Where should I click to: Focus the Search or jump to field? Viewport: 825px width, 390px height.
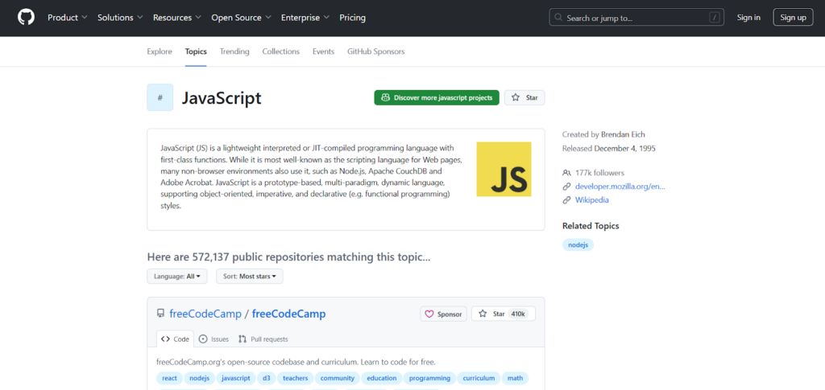(636, 18)
